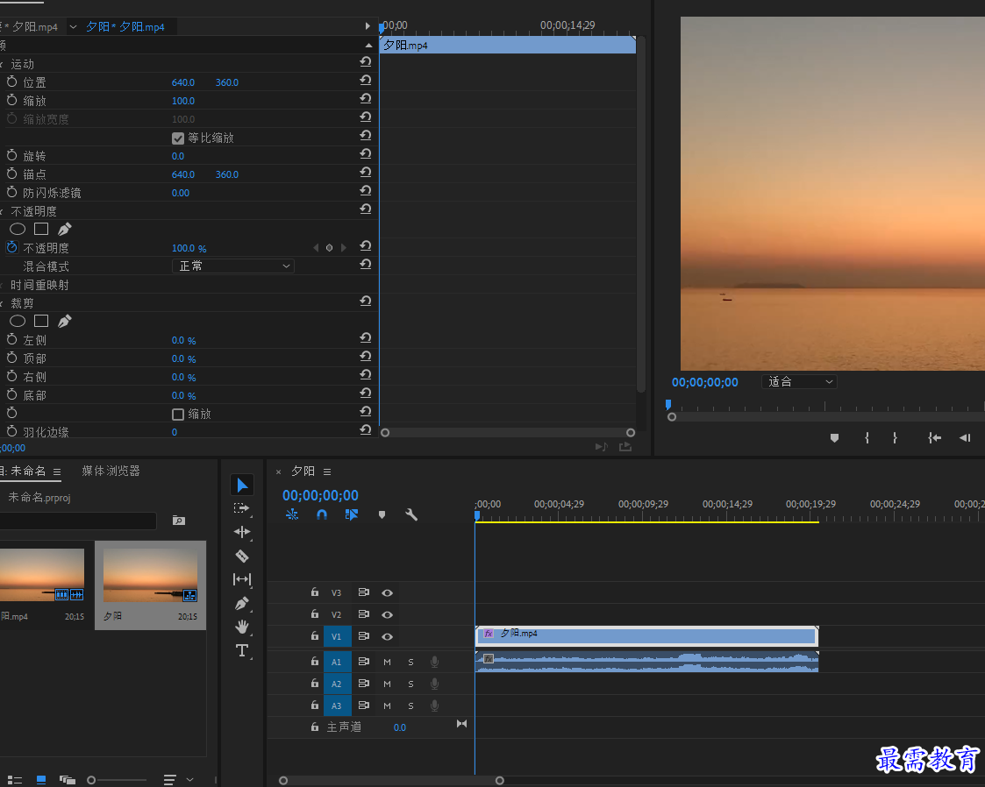This screenshot has height=787, width=985.
Task: Go to In point in monitor
Action: 935,438
